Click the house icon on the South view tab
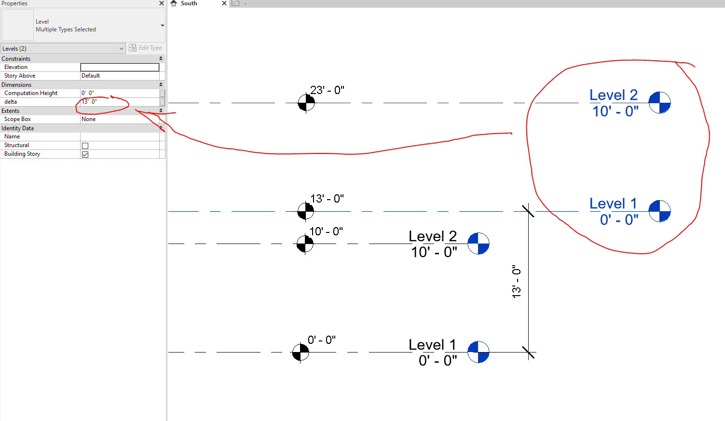725x421 pixels. (174, 3)
